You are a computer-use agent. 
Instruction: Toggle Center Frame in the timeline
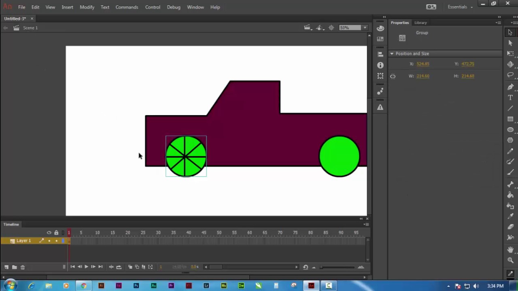click(111, 267)
